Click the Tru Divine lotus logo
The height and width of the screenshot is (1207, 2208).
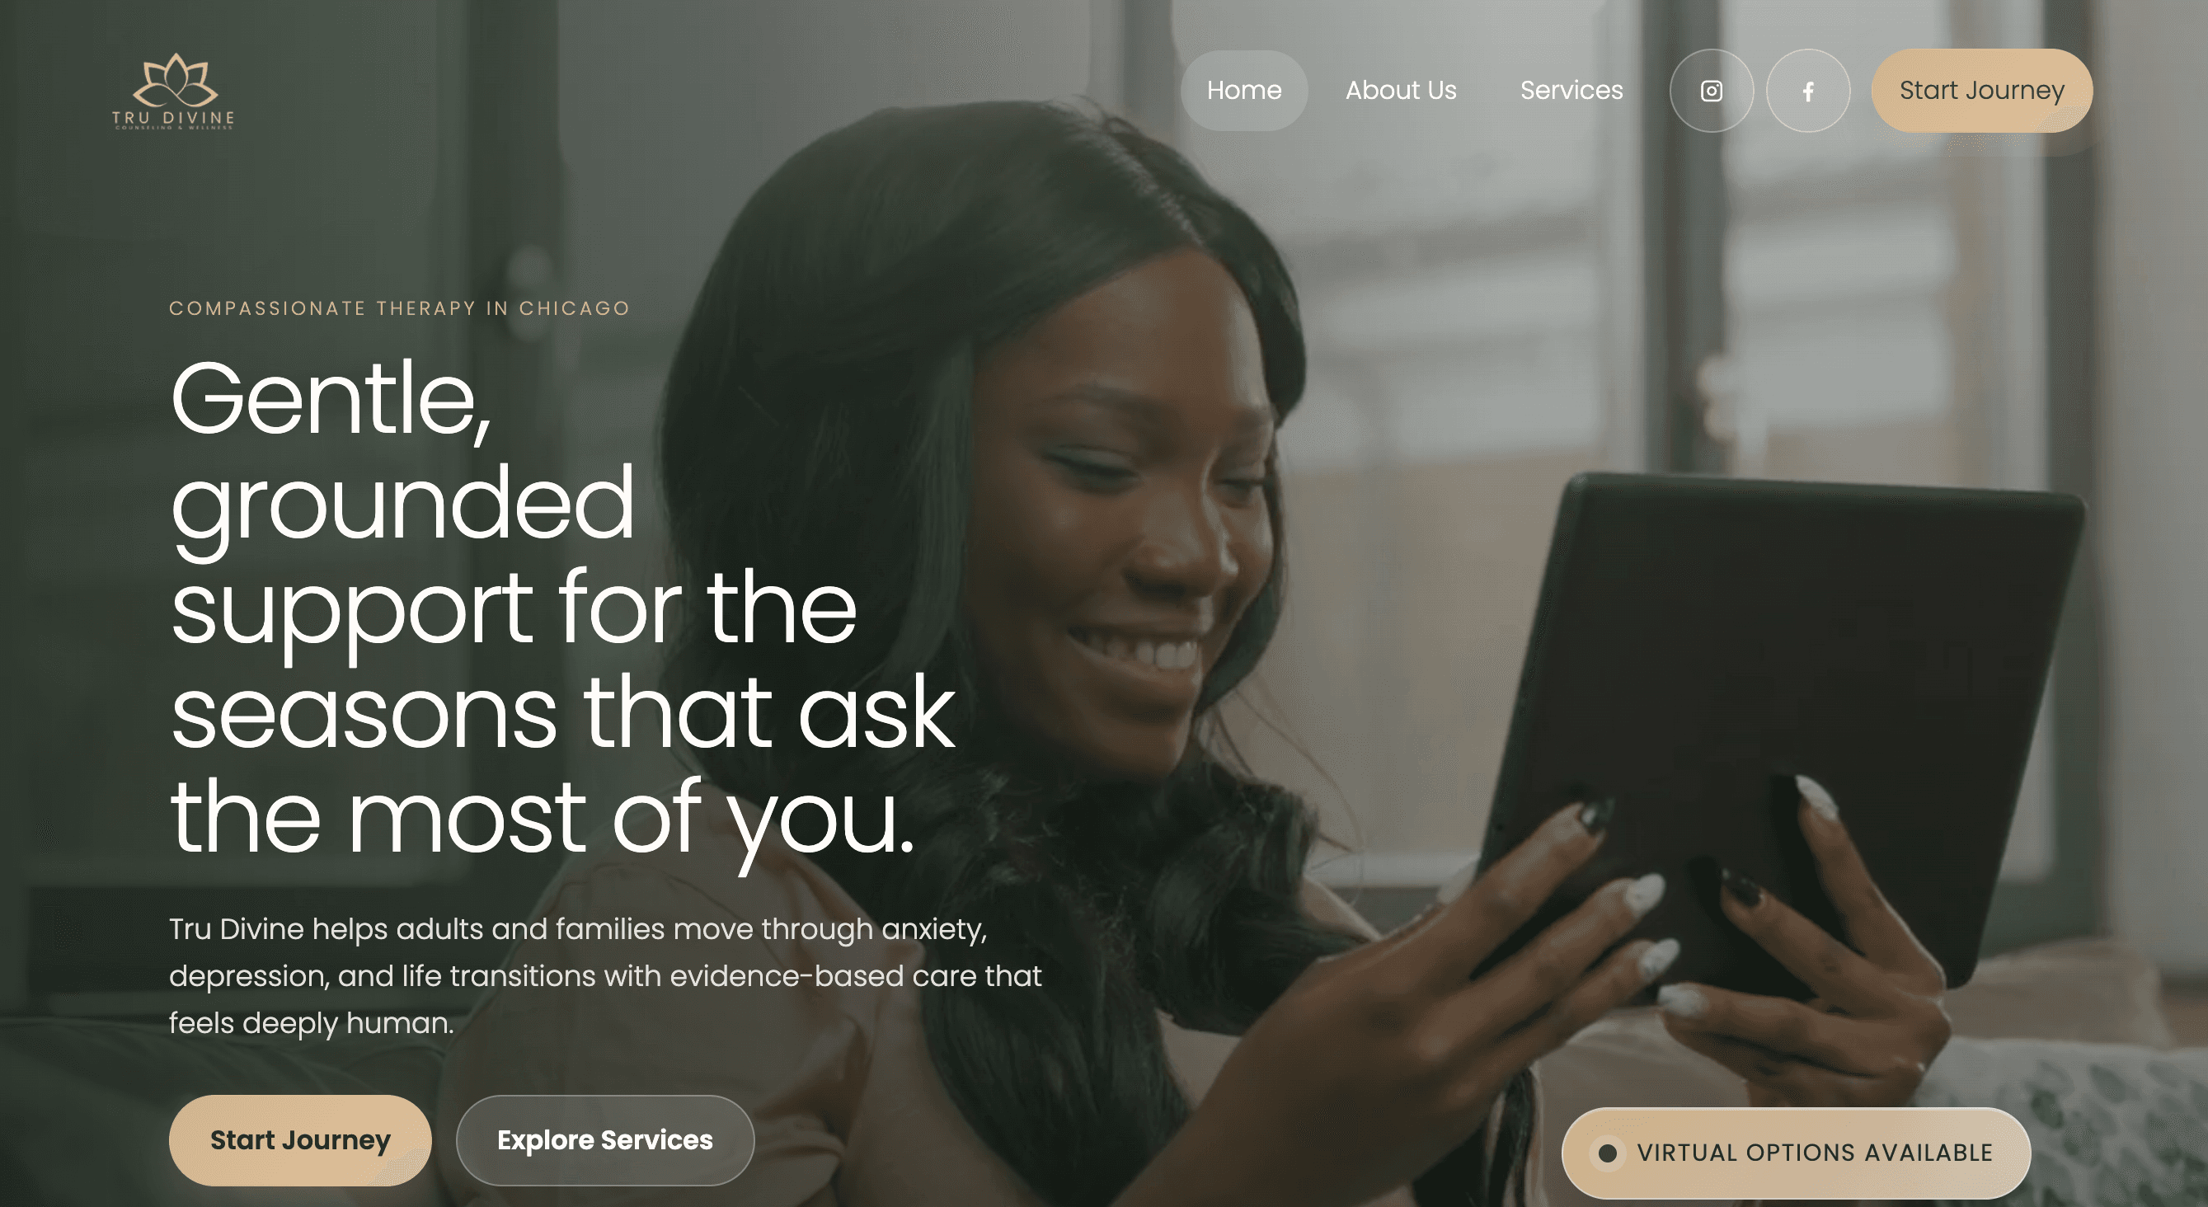[175, 81]
